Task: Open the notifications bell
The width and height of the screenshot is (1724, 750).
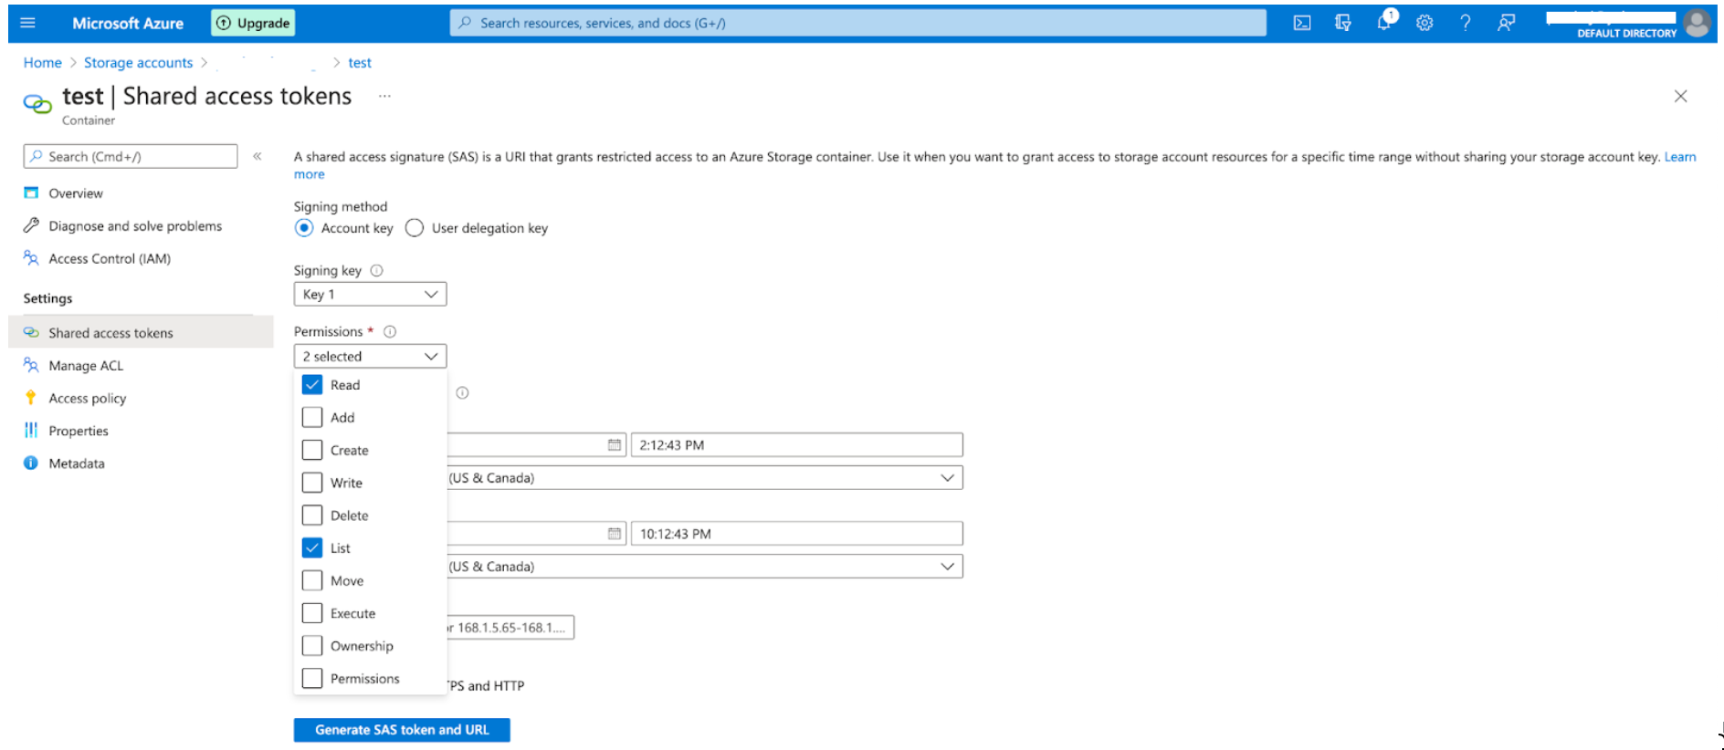Action: click(x=1384, y=23)
